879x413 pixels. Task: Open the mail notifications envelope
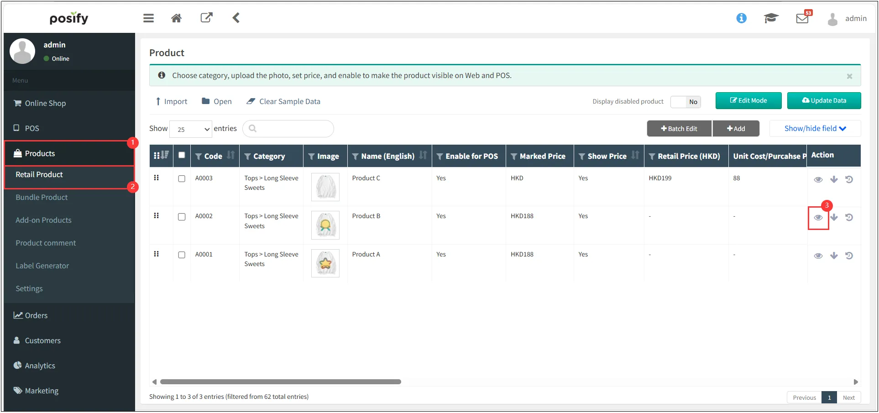click(x=802, y=19)
